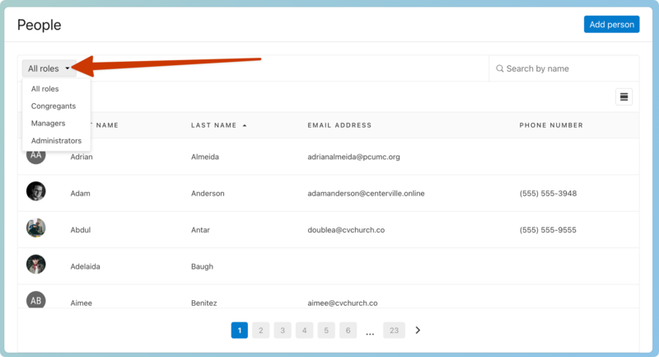659x357 pixels.
Task: Choose Administrators in role menu
Action: [x=56, y=141]
